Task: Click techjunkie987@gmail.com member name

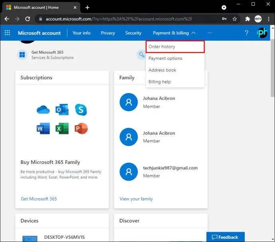Action: (x=170, y=168)
